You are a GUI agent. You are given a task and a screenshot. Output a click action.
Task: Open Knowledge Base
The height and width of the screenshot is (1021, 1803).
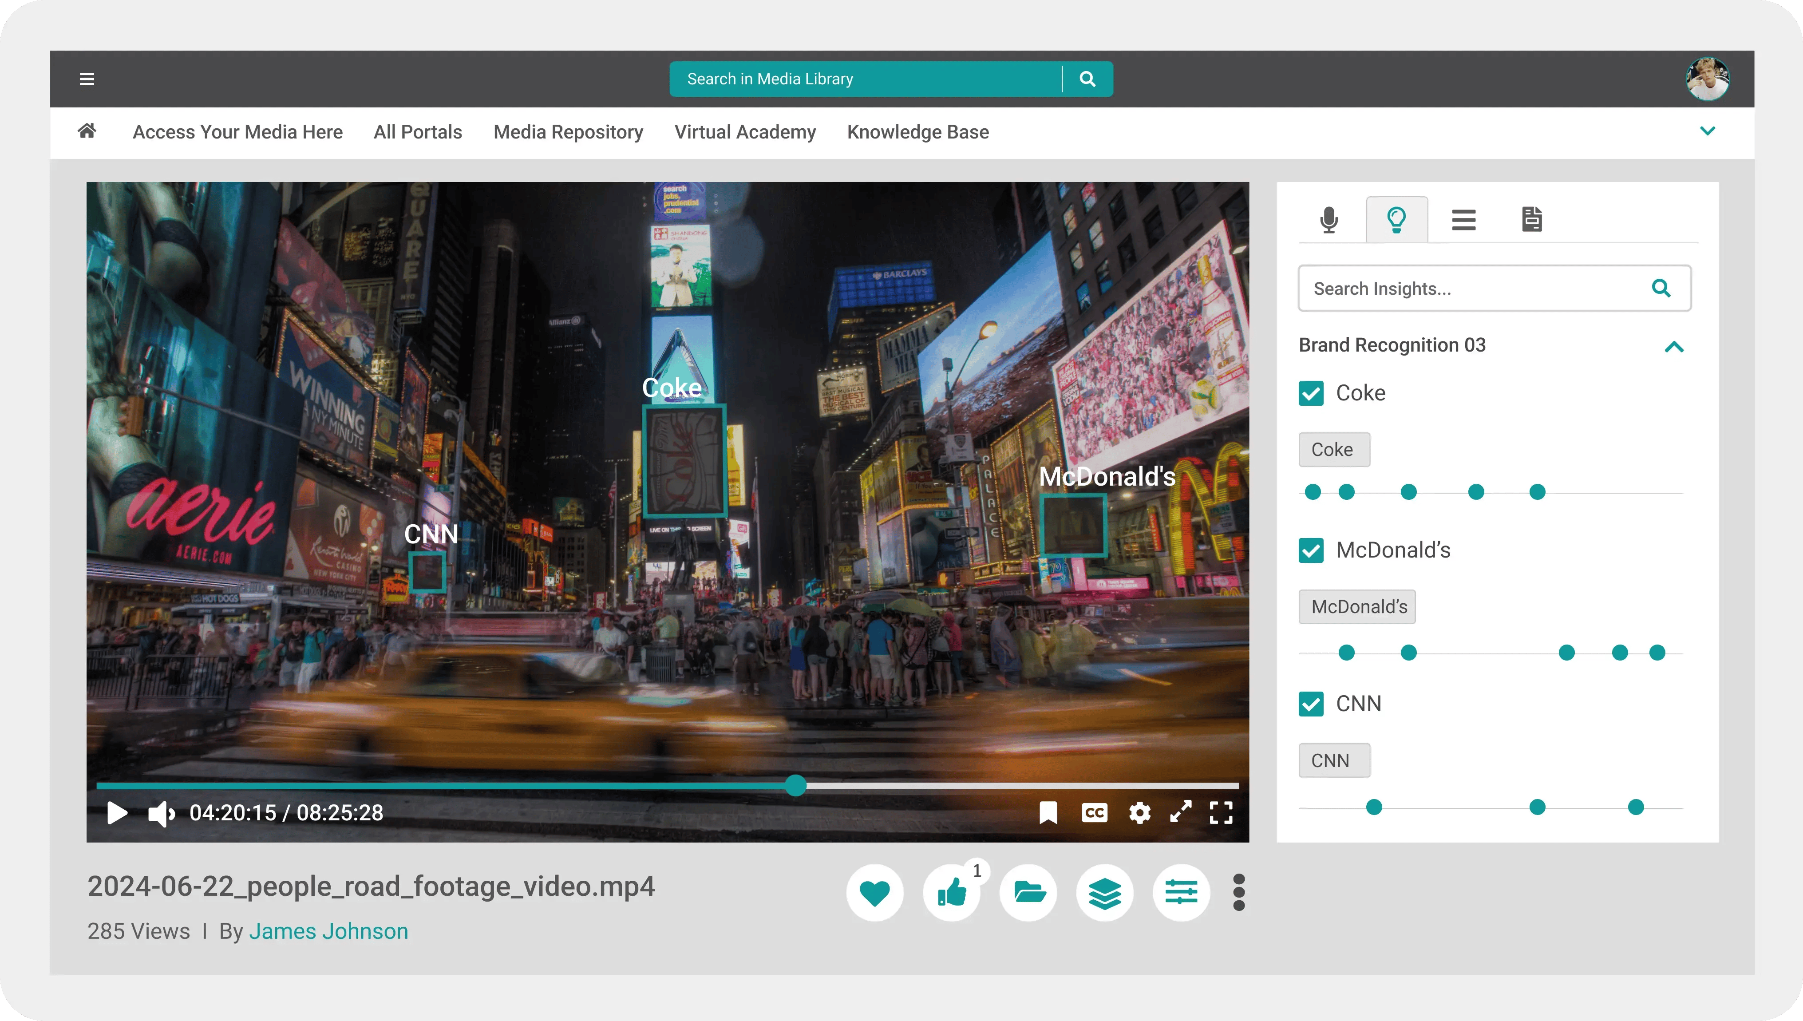pos(917,132)
